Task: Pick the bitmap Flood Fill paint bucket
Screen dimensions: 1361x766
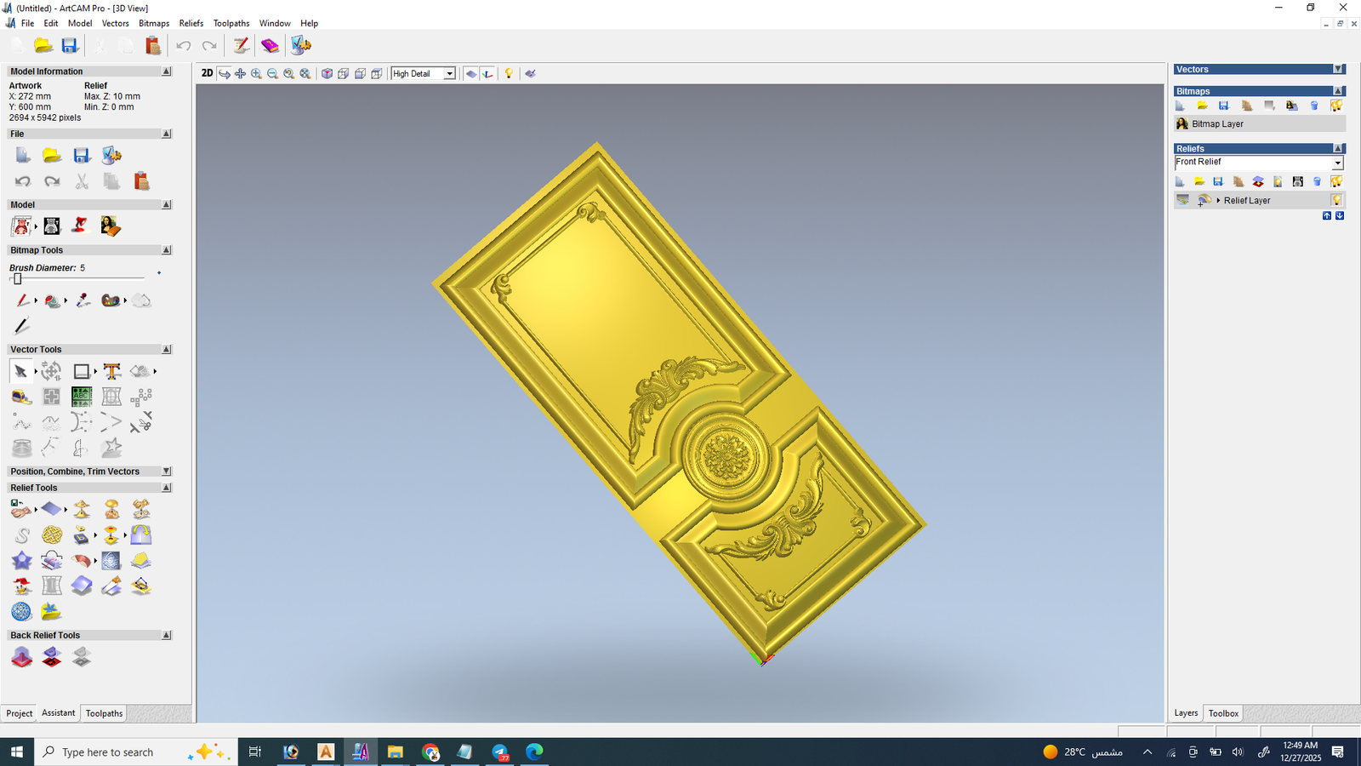Action: (52, 300)
